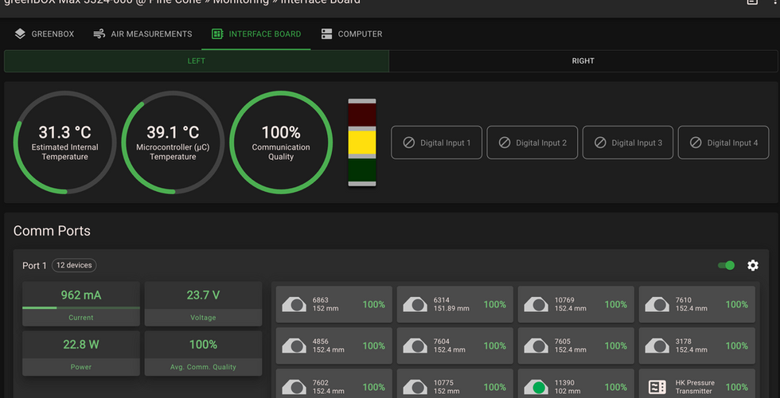
Task: Click the green damper icon of device 11390
Action: pos(536,387)
